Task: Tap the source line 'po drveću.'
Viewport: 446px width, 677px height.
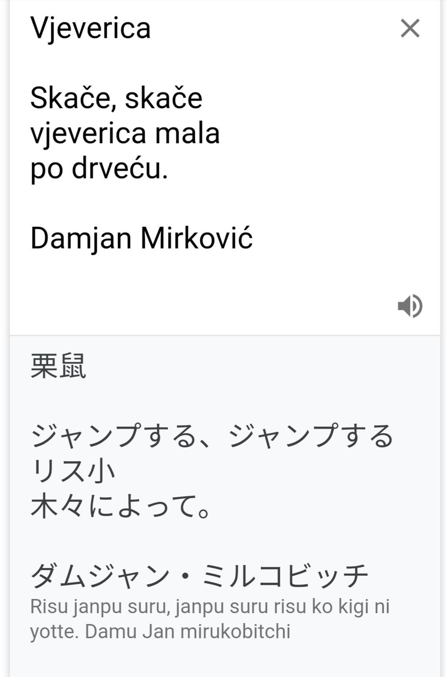Action: point(99,169)
